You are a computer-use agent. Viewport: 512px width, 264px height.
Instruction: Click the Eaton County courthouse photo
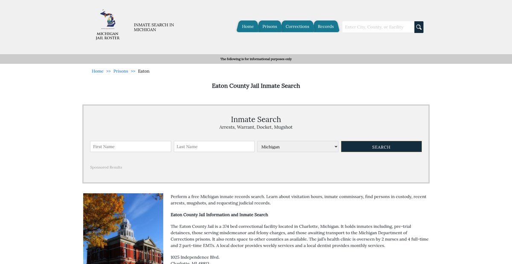coord(123,229)
